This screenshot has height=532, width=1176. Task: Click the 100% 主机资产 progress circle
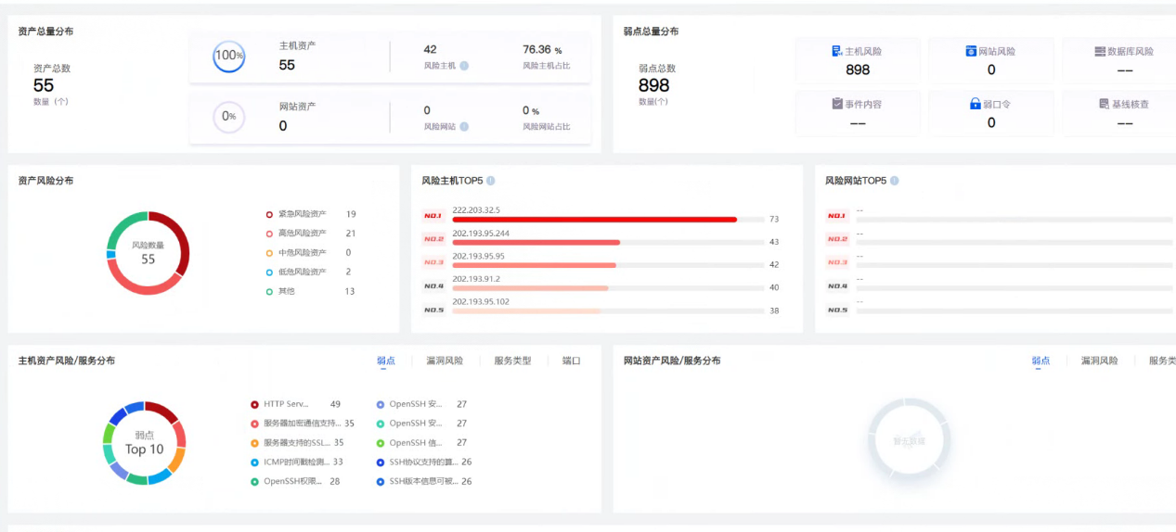[228, 56]
